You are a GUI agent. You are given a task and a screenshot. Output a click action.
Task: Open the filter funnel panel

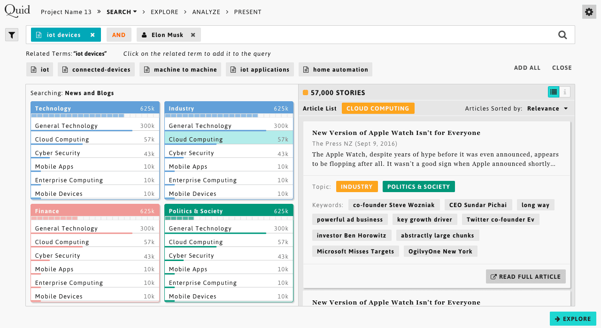tap(12, 35)
